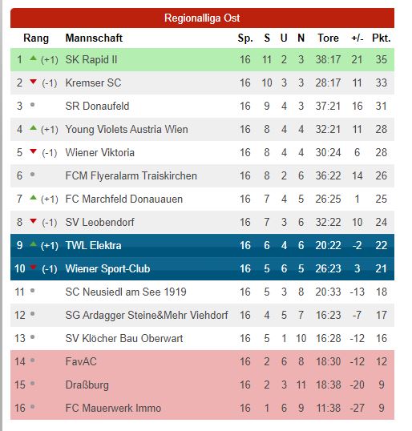
Task: Click red down arrow in Wiener Sport-Club row
Action: coord(33,268)
